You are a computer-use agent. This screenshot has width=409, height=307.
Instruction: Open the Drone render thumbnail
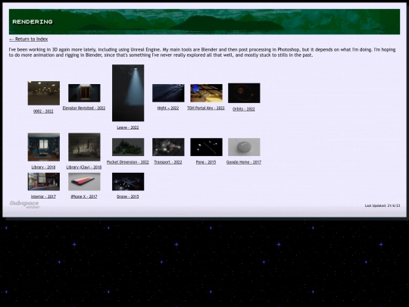[x=128, y=181]
